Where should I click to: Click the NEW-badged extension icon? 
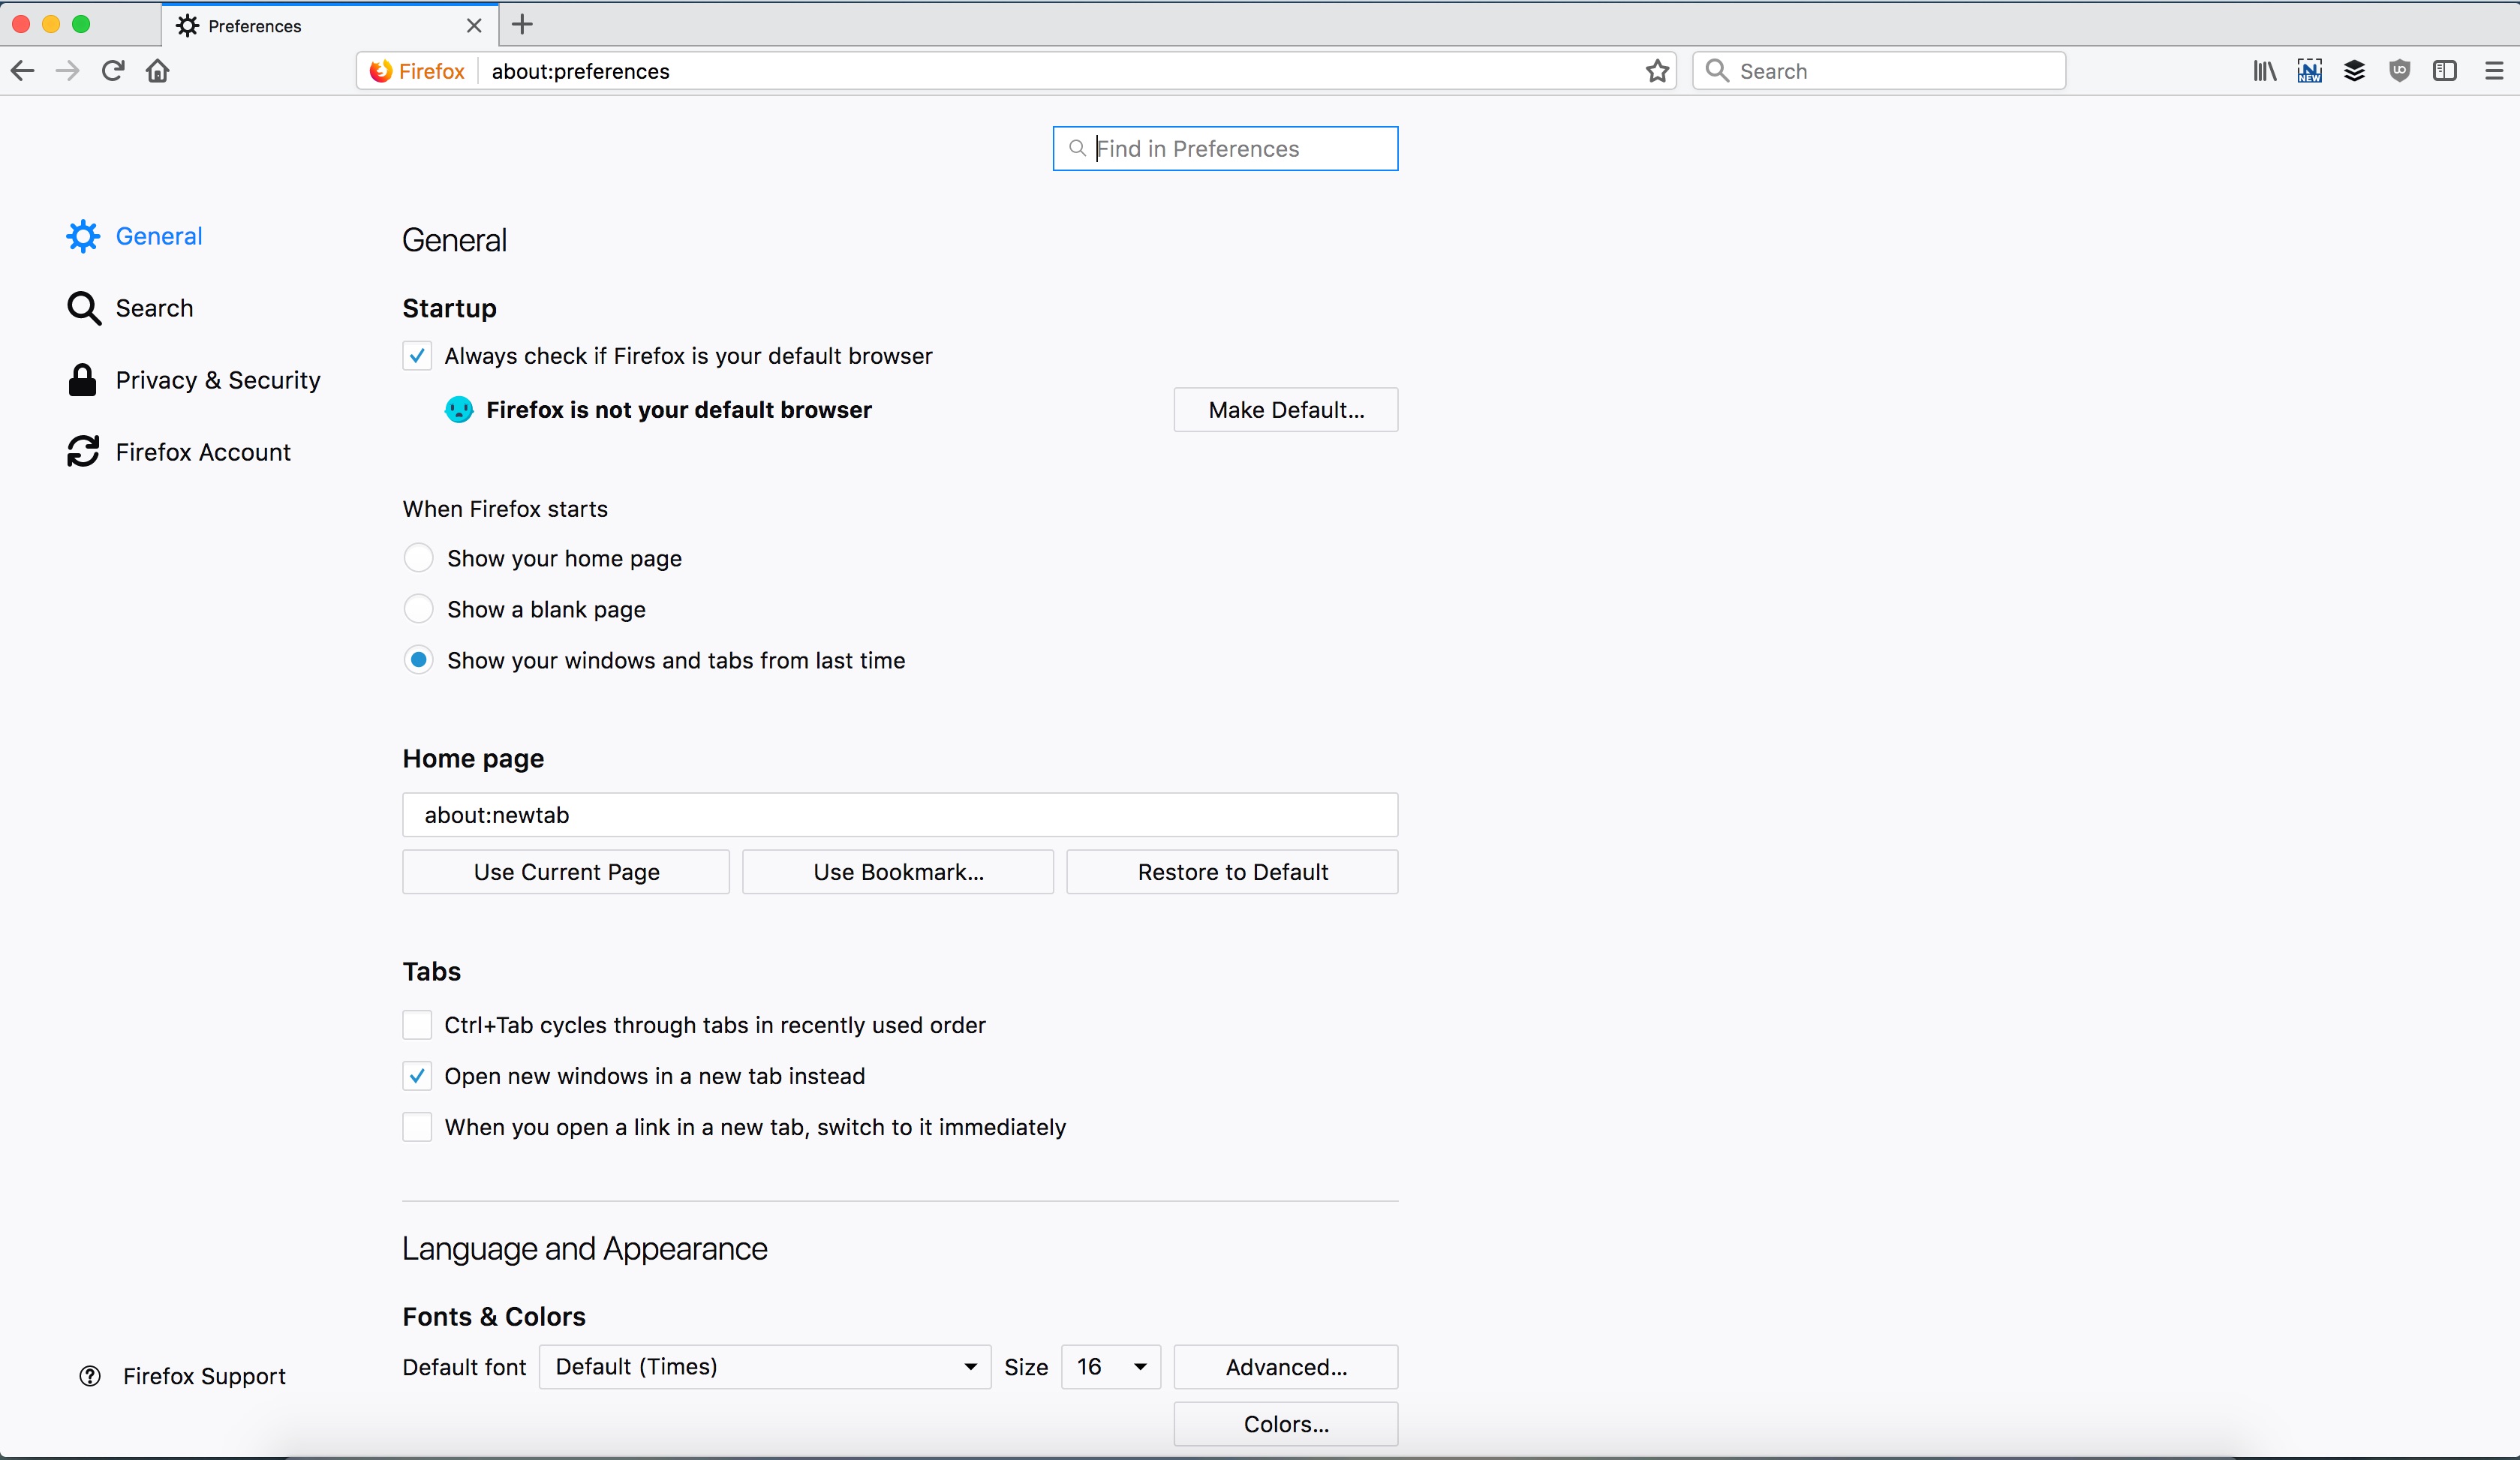[x=2310, y=71]
